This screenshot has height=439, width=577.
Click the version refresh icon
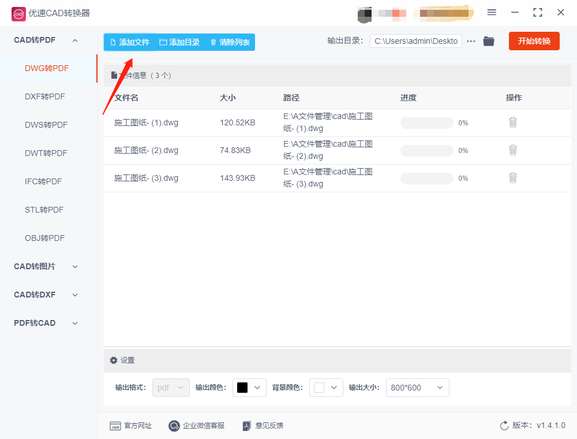pos(504,426)
